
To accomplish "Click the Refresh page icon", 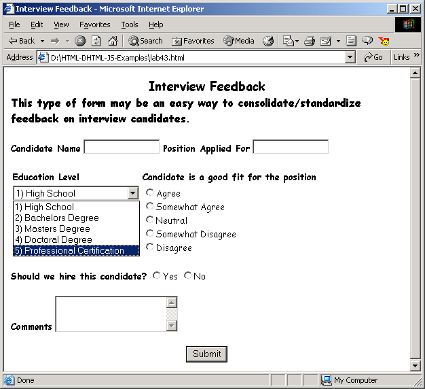I will (x=96, y=41).
